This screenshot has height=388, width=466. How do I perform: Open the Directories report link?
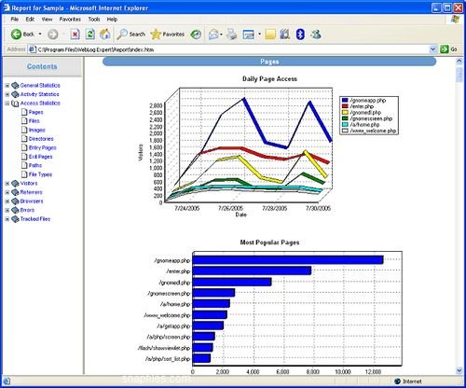41,139
